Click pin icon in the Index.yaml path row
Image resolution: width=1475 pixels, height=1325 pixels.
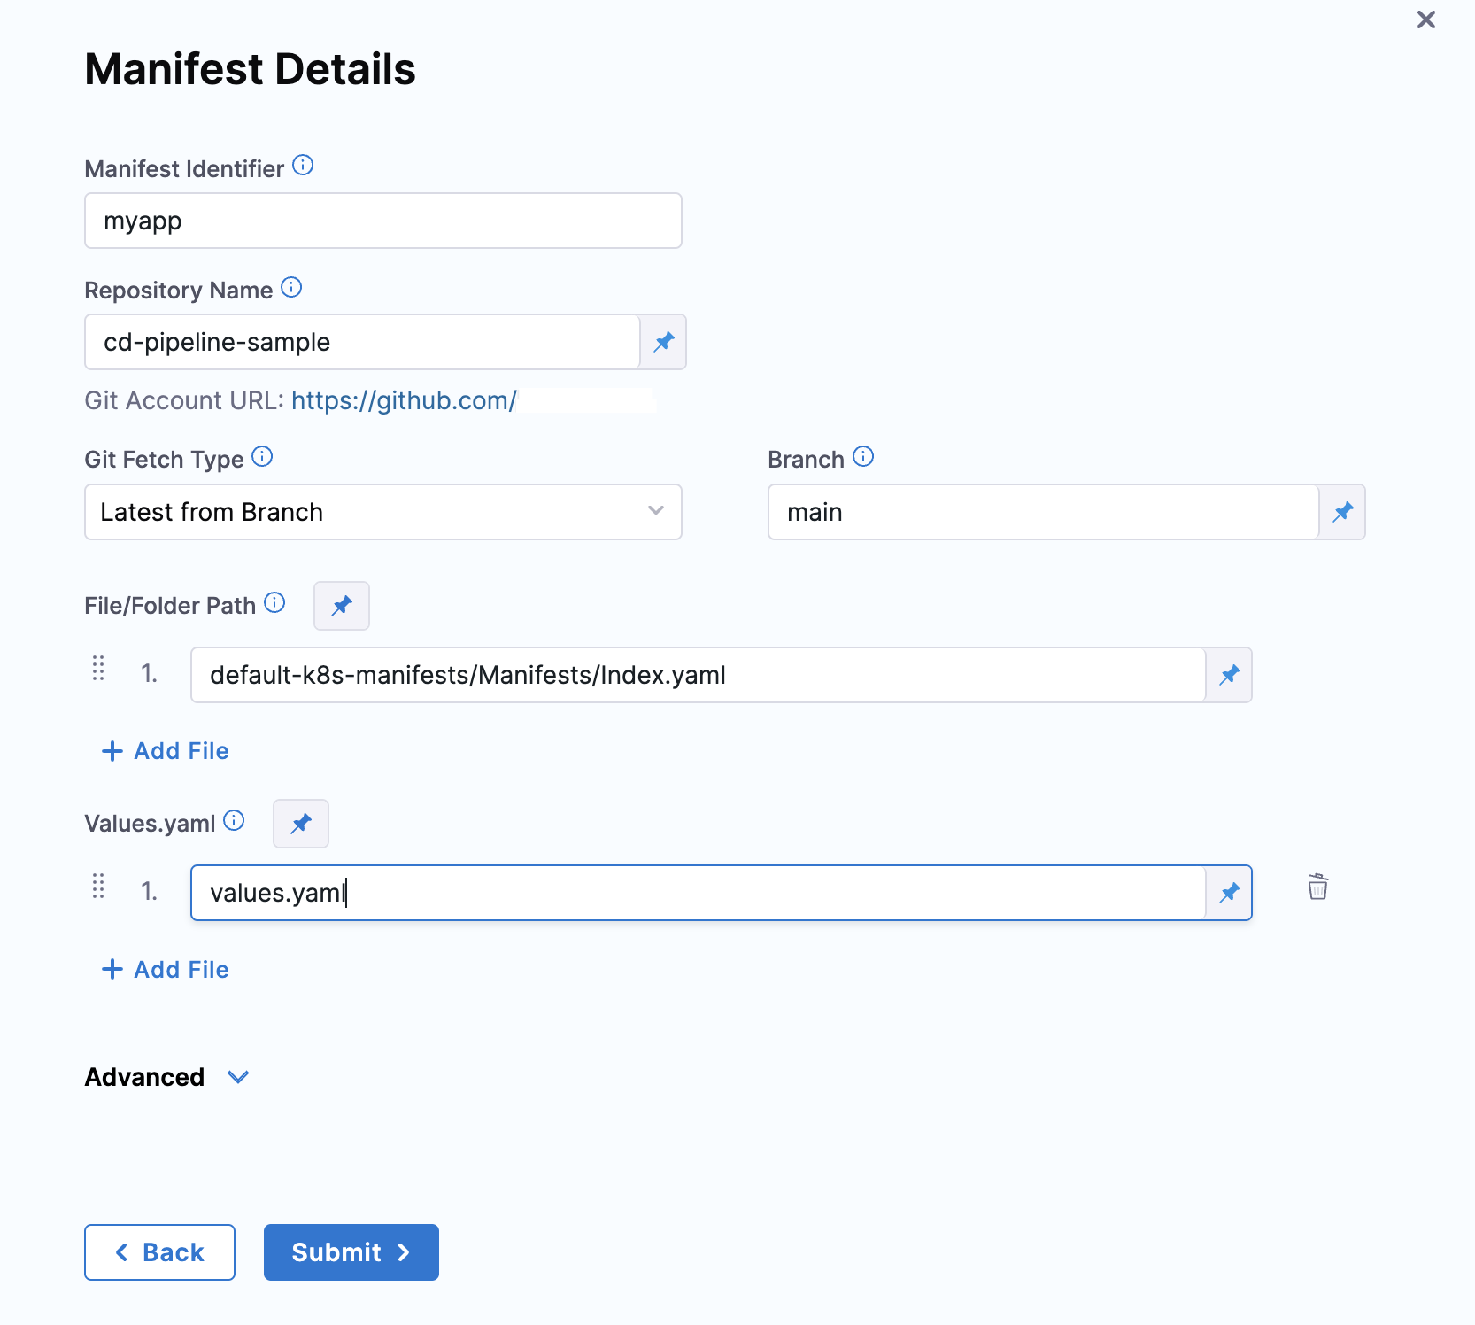(x=1229, y=675)
